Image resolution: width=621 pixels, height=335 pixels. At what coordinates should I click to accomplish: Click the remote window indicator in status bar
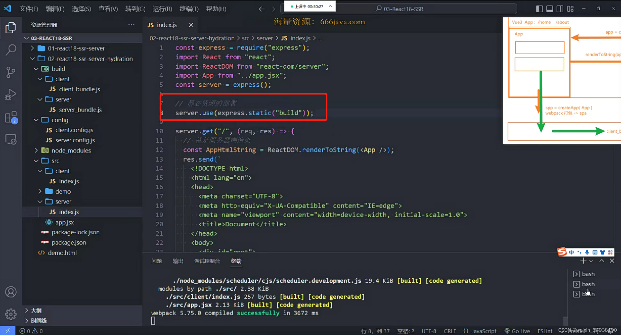click(7, 330)
